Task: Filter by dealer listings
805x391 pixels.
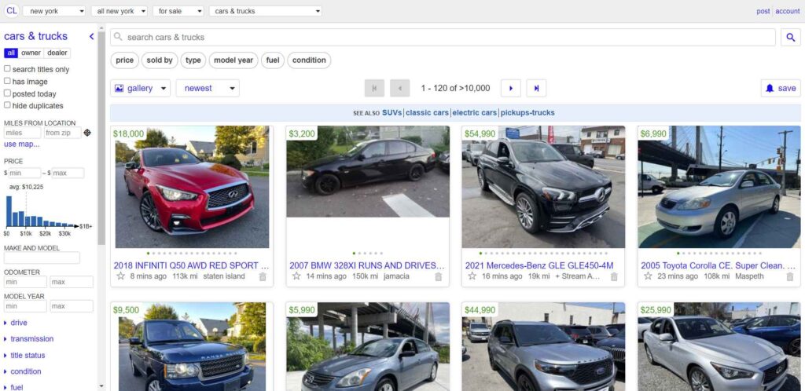Action: coord(57,53)
